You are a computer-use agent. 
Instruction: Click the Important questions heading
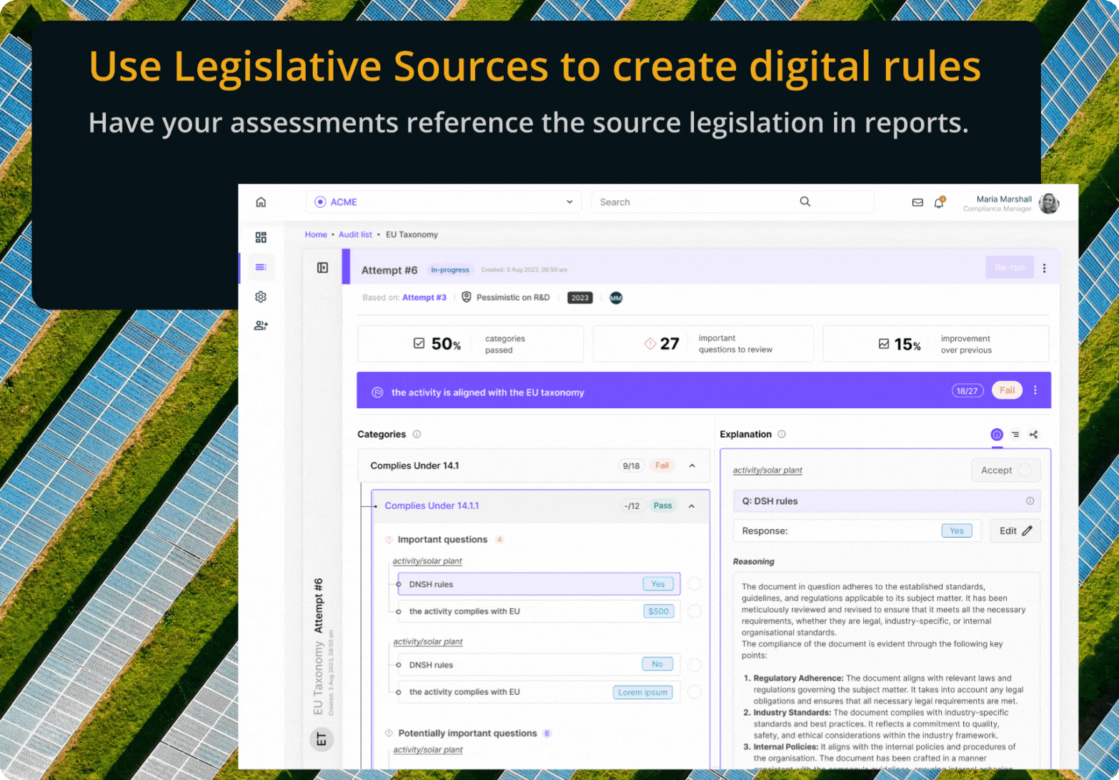[442, 540]
